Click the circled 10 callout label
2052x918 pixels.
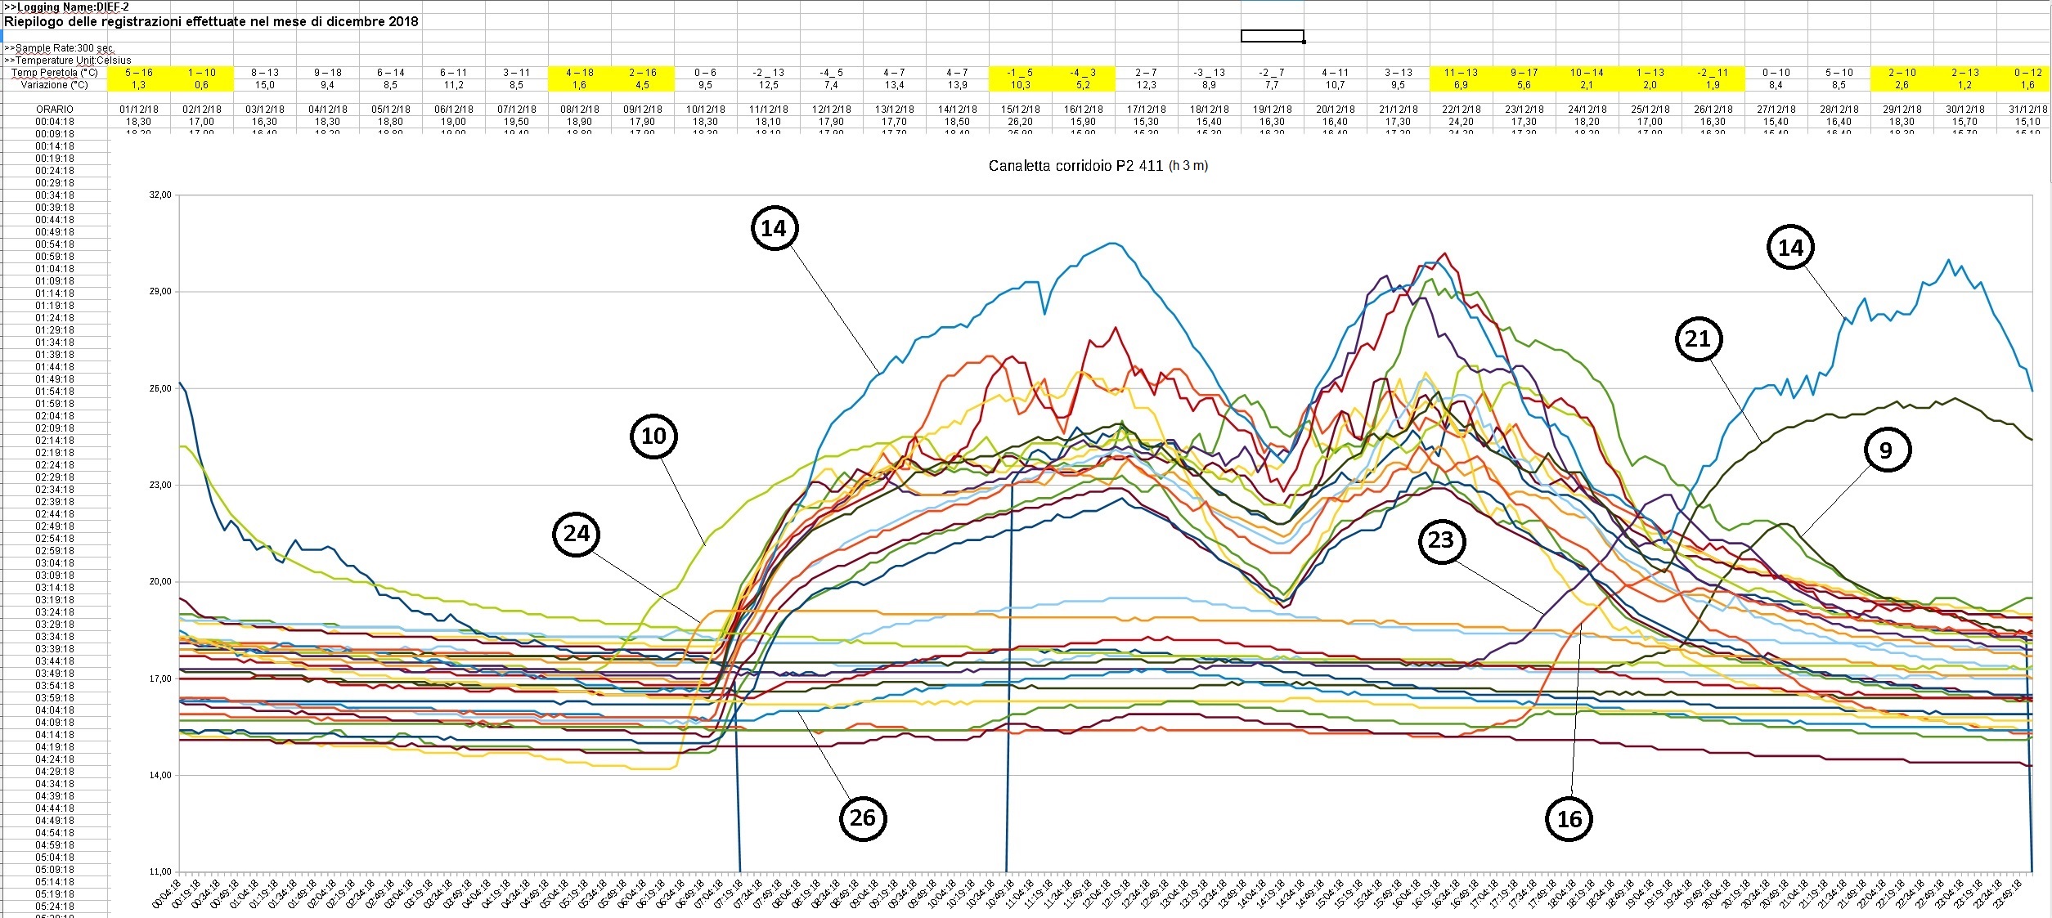653,436
